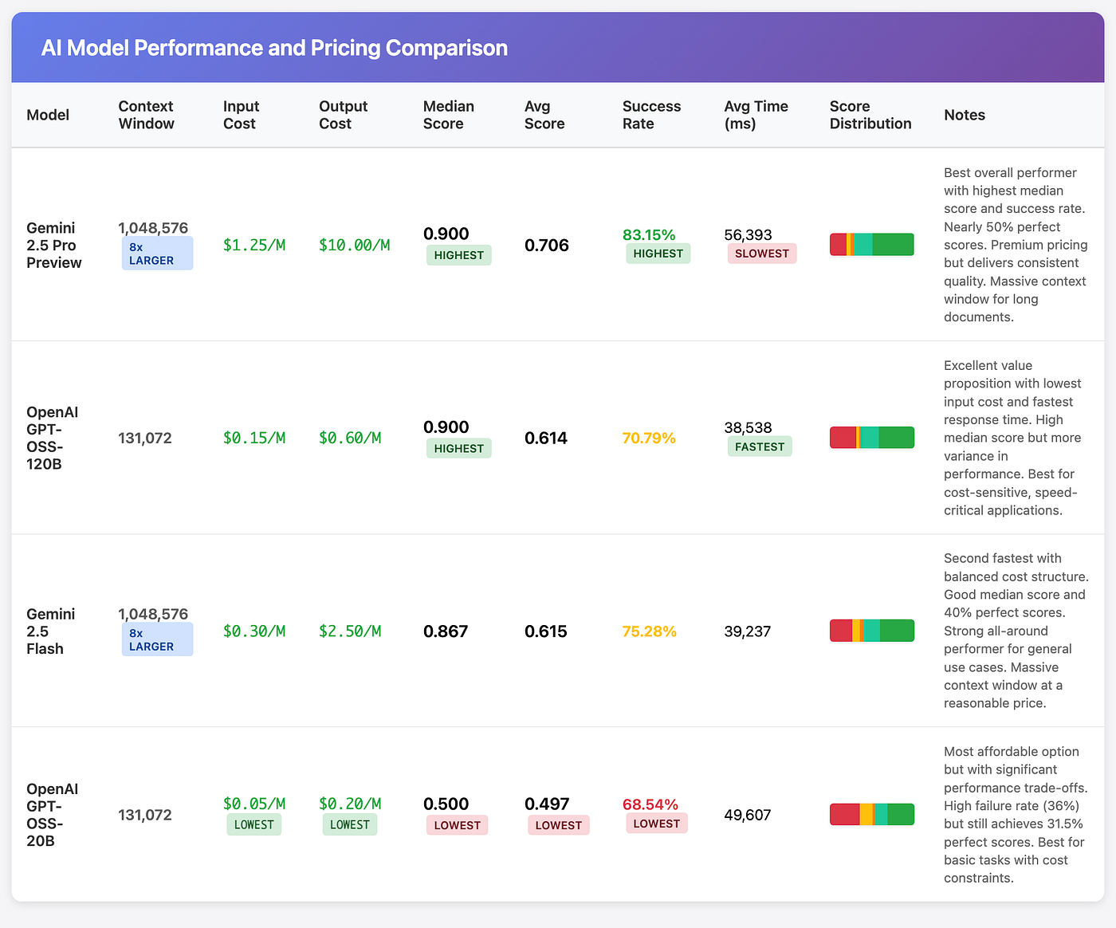Click the HIGHEST badge under Gemini's median score

tap(458, 255)
